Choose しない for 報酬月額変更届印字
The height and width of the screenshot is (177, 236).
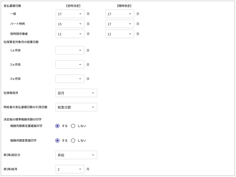73,140
